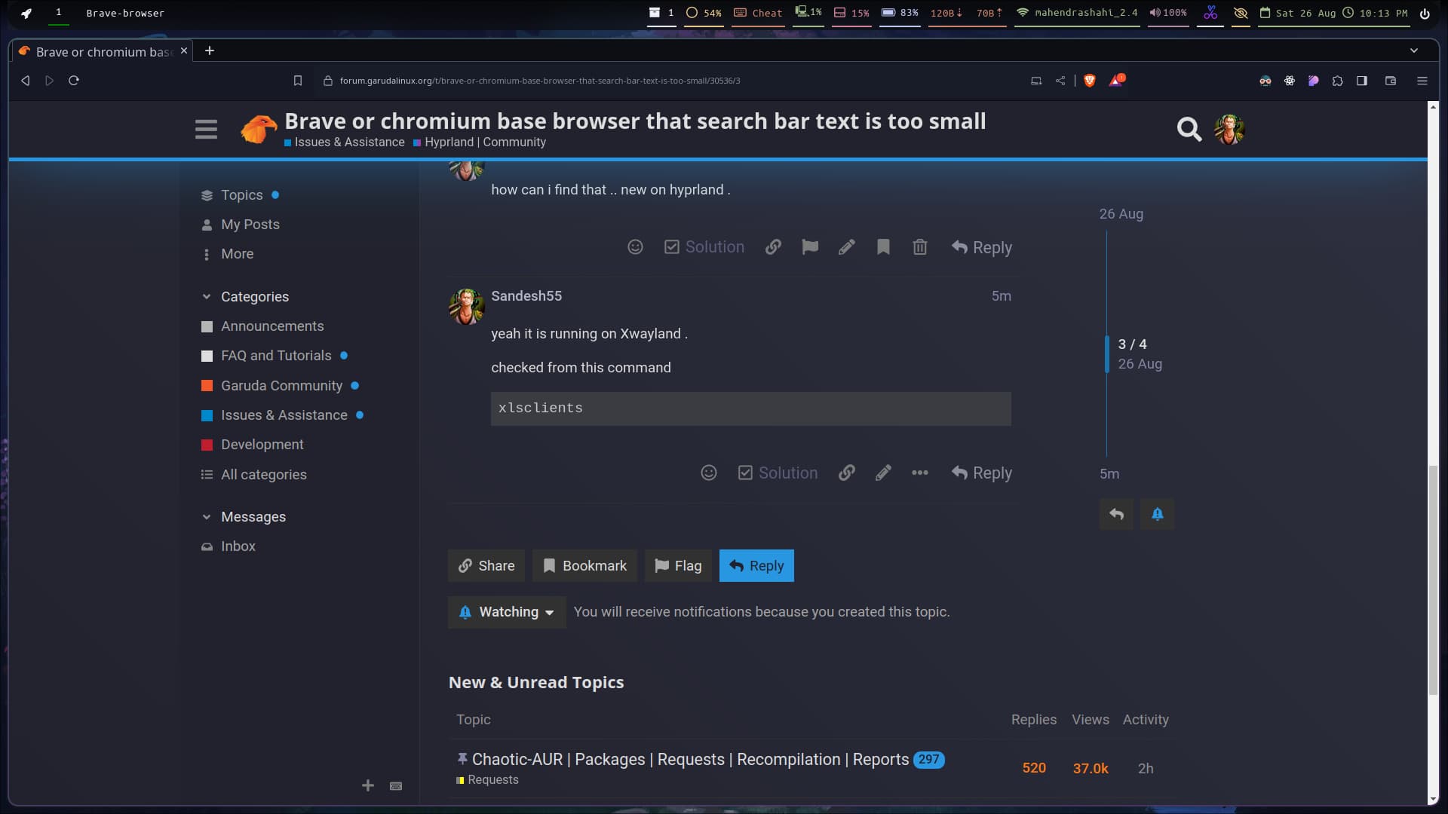Click the Share button at bottom
1448x814 pixels.
coord(486,565)
